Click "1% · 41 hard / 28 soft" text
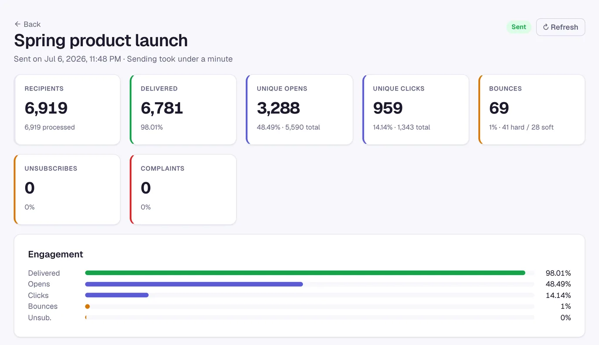599x345 pixels. click(521, 127)
